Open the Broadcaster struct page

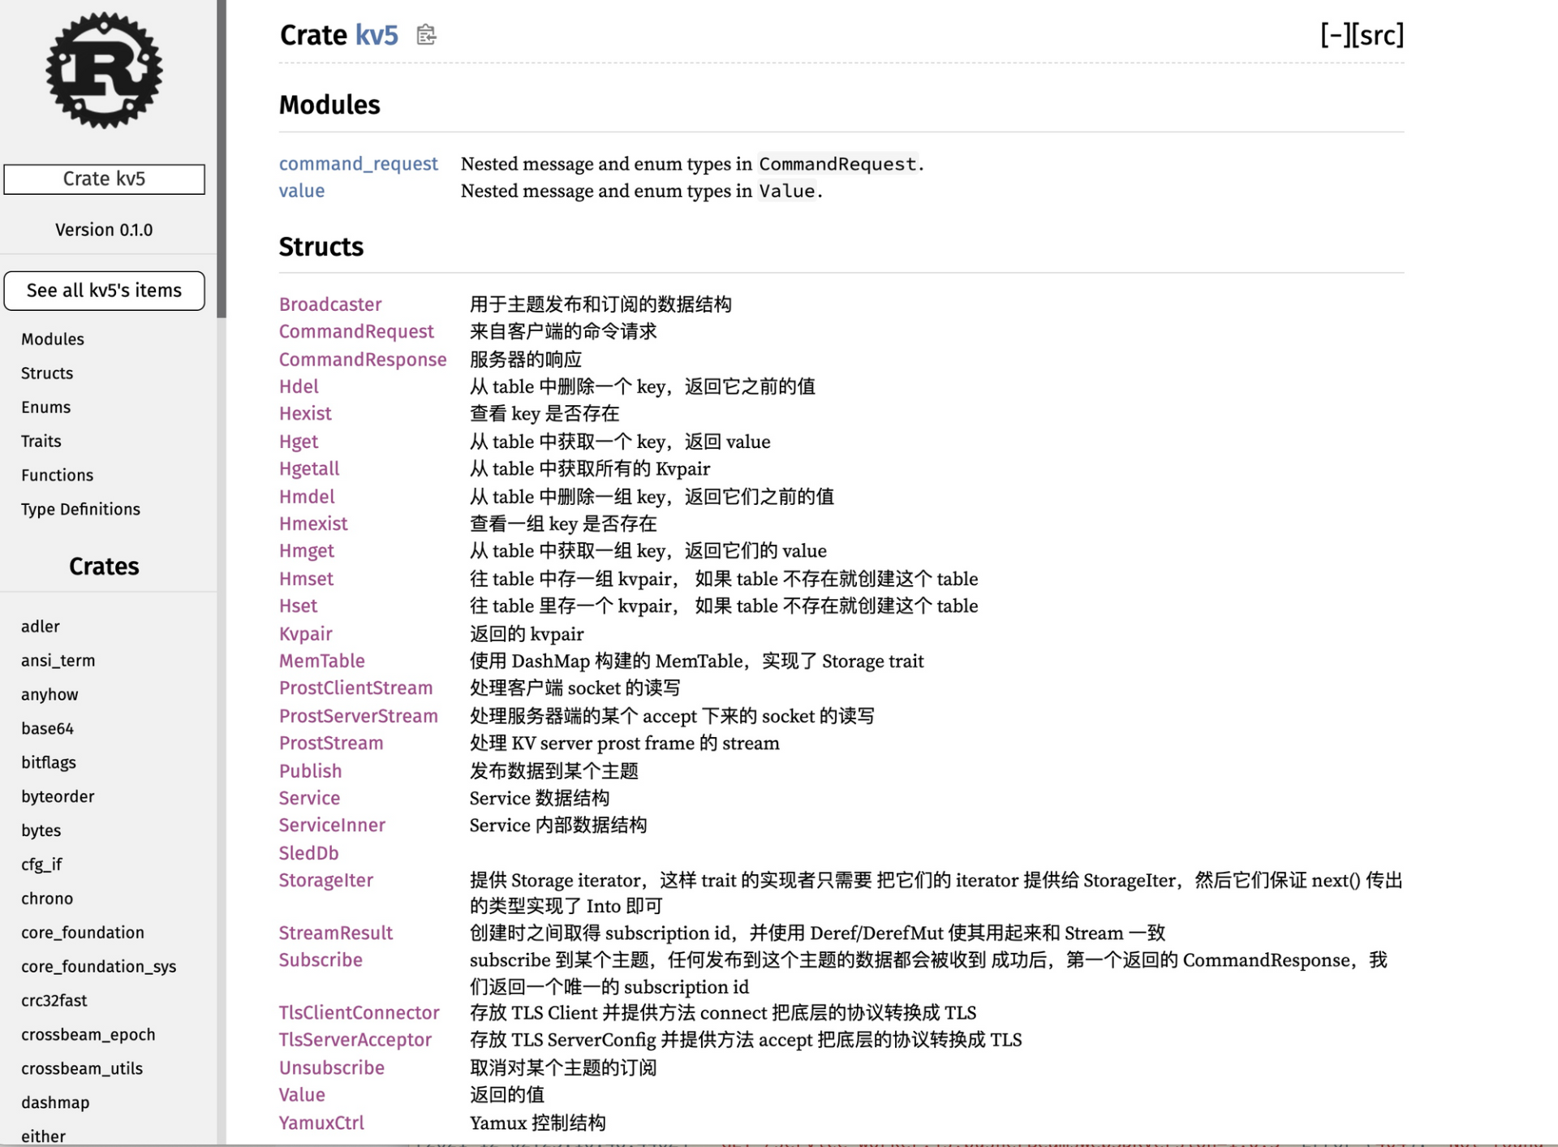tap(329, 304)
